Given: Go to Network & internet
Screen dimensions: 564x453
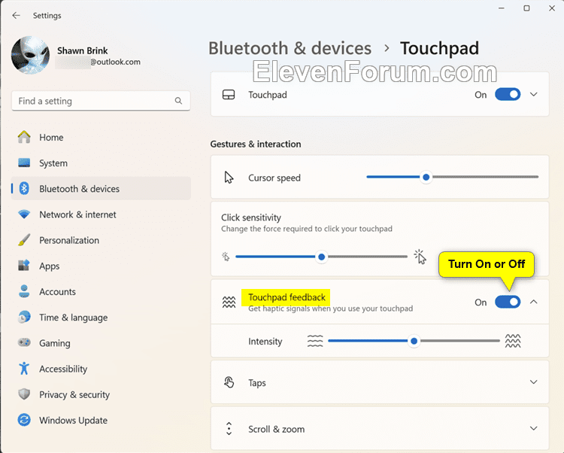Looking at the screenshot, I should 101,214.
